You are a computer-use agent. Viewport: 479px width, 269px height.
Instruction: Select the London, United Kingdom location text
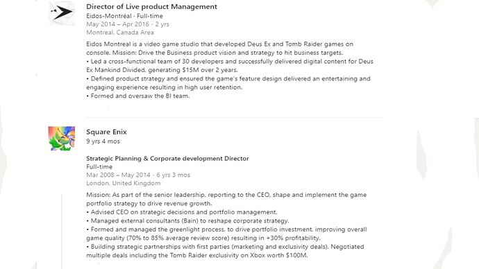click(x=123, y=183)
